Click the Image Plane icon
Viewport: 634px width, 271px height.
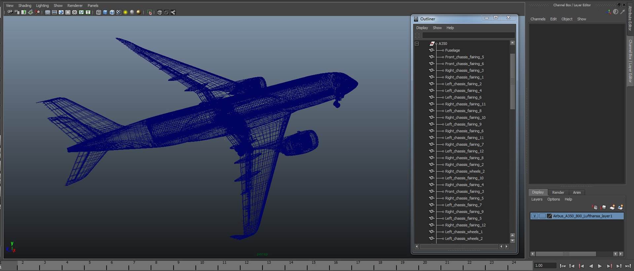tap(30, 12)
